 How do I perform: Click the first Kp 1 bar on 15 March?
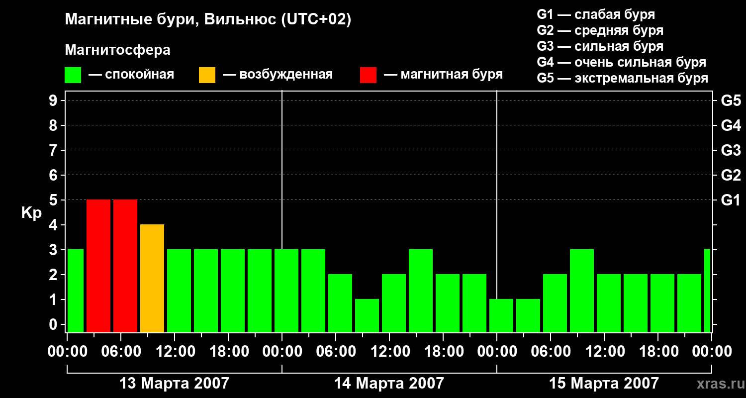(501, 315)
